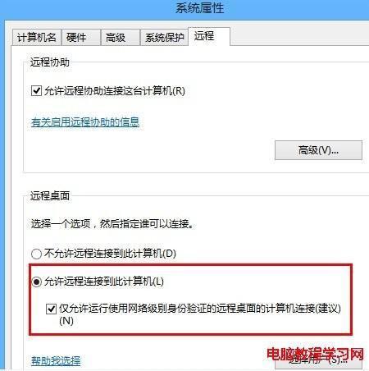Uncheck 允许远程协助连接这台计算机 checkbox
Screen dimensions: 369x371
click(x=36, y=91)
